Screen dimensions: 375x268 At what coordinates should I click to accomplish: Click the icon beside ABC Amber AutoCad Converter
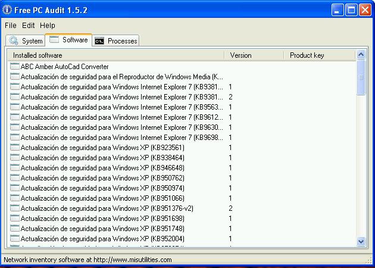(x=15, y=66)
